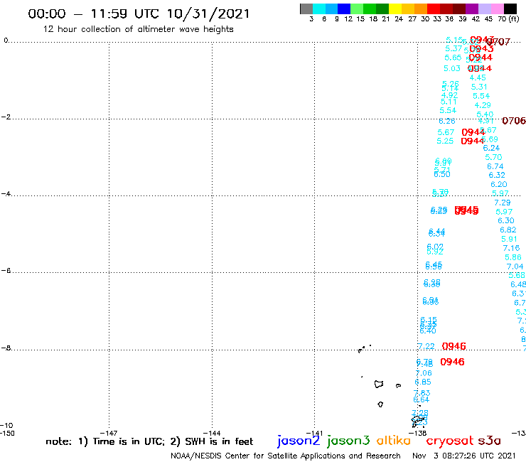This screenshot has width=526, height=462.
Task: Click the dark red '0706' time label
Action: [x=514, y=121]
